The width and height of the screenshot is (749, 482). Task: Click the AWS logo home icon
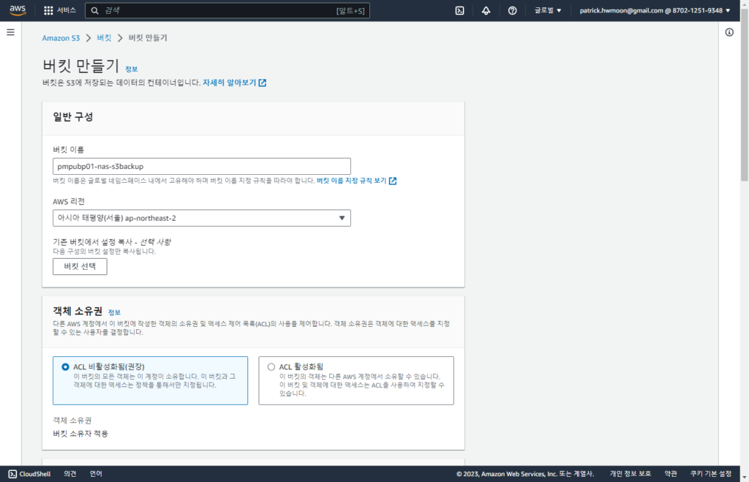(x=18, y=10)
